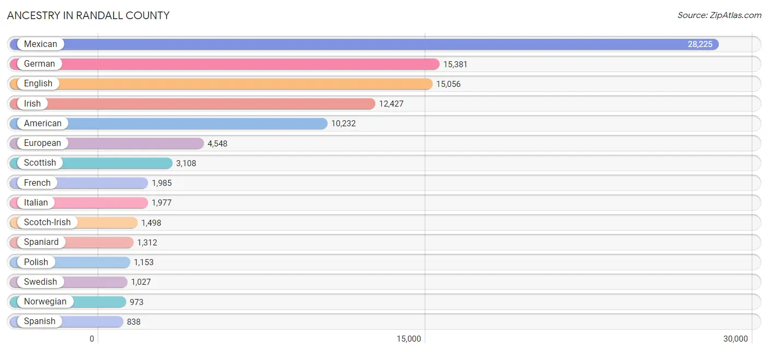The width and height of the screenshot is (768, 352).
Task: Click the value 1,153 beside Polish
Action: tap(144, 262)
